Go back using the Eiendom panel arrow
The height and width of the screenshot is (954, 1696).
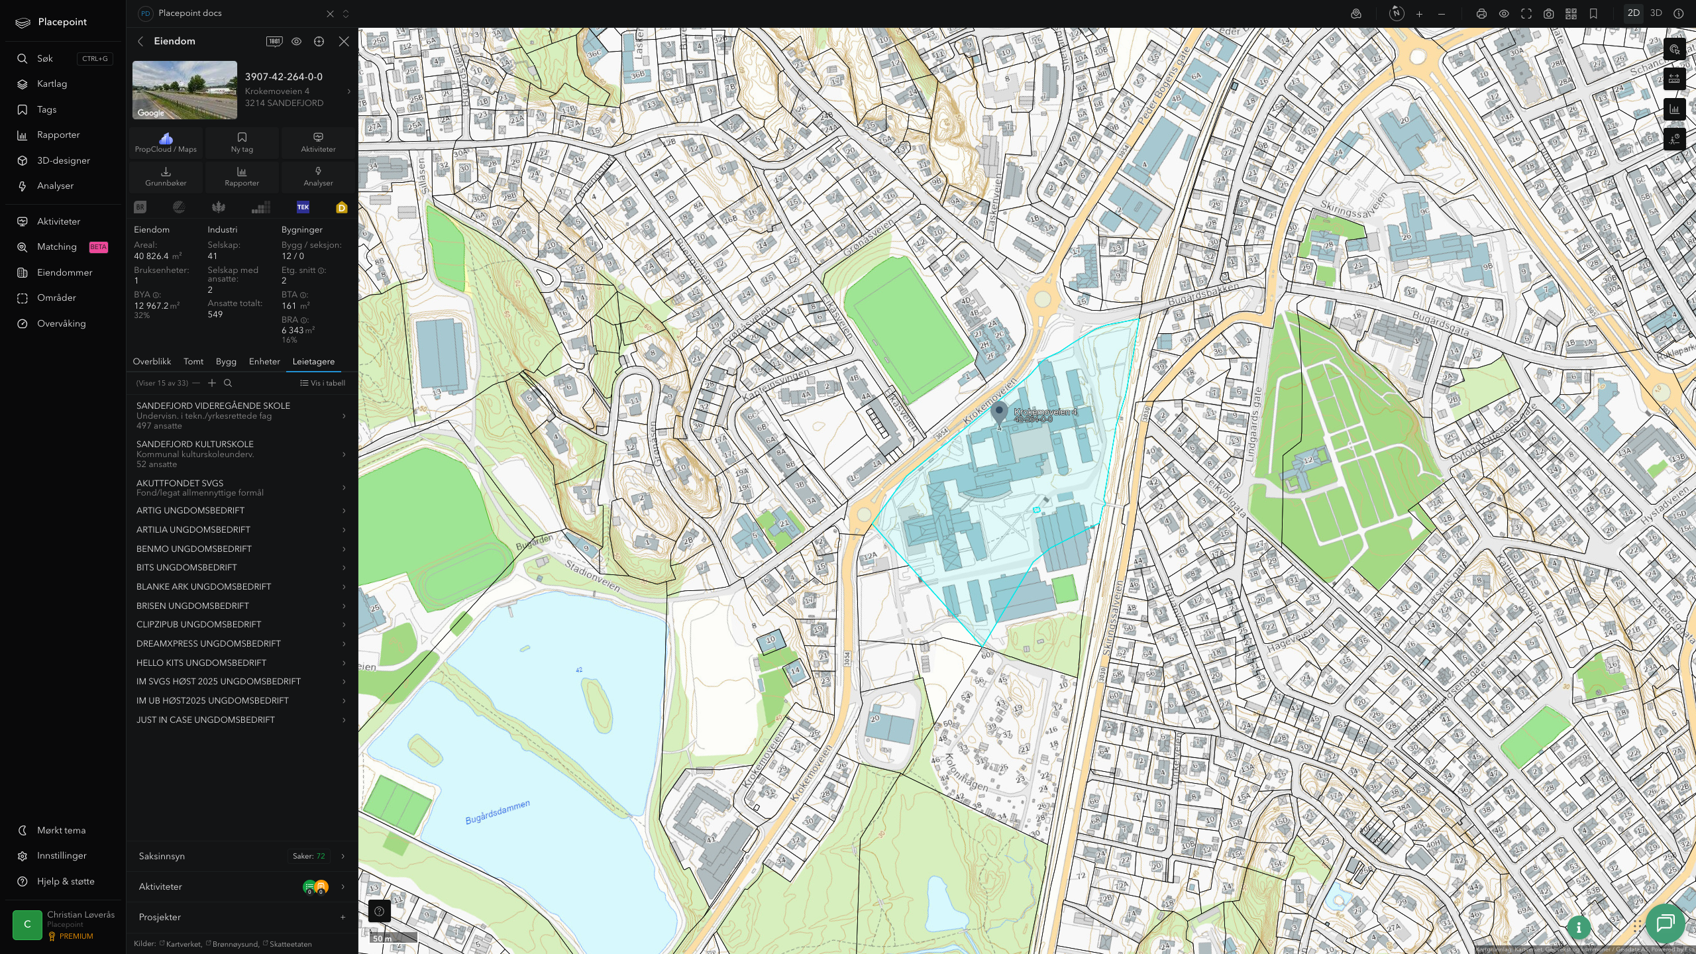click(x=140, y=41)
